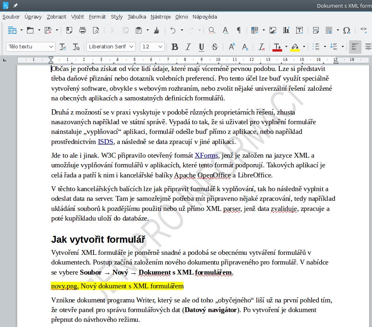
Task: Toggle left paragraph alignment
Action: point(355,47)
